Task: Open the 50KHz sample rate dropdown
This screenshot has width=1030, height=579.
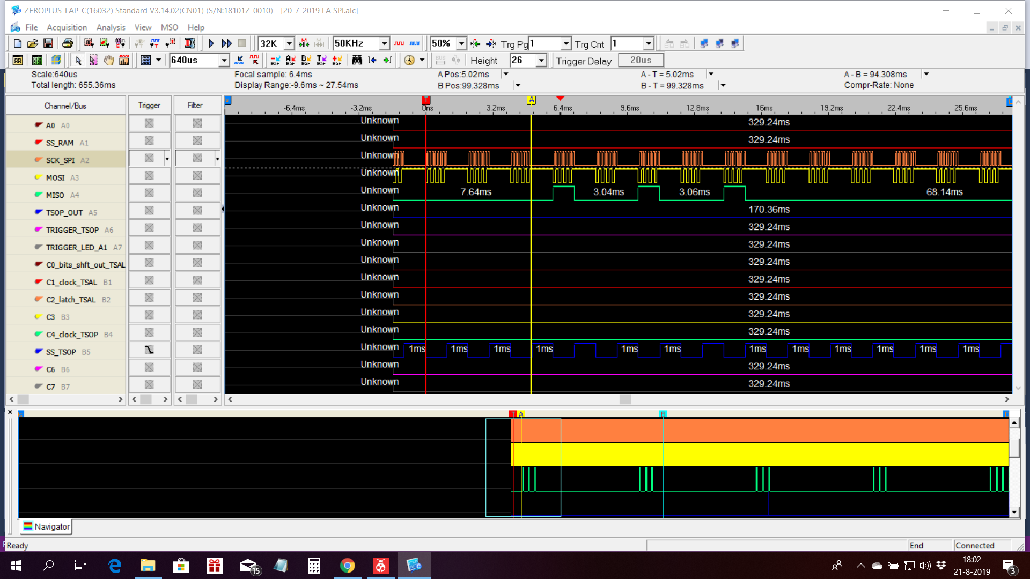Action: (384, 43)
